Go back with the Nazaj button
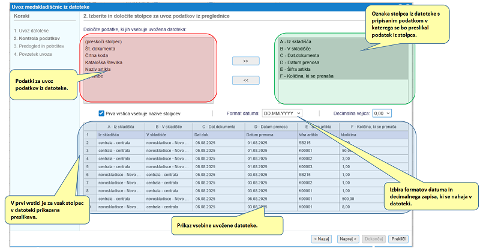480x248 pixels. [x=322, y=238]
